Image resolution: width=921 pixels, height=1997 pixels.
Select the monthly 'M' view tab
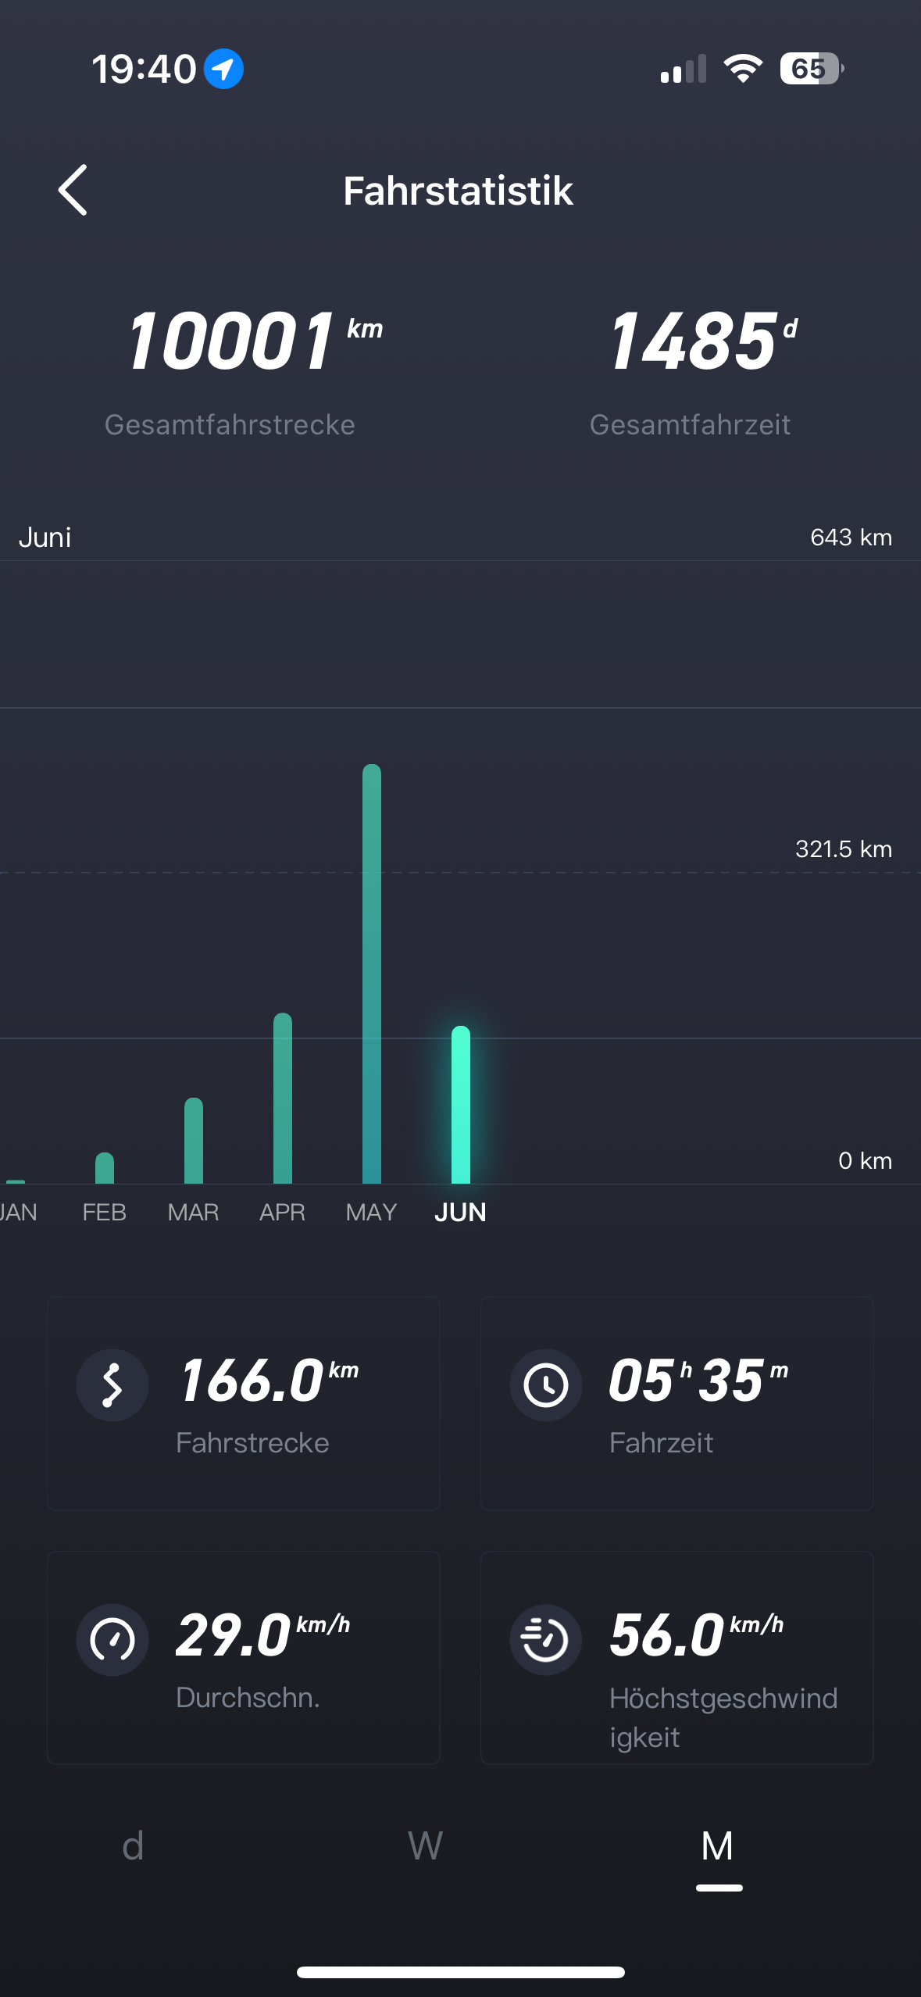718,1846
